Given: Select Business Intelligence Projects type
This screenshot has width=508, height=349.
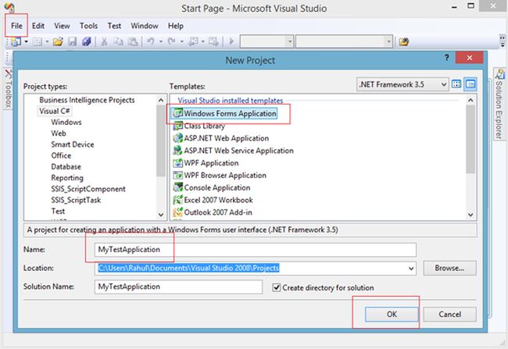Looking at the screenshot, I should pos(87,100).
